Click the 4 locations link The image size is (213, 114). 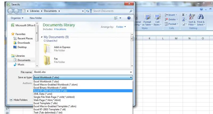pyautogui.click(x=60, y=29)
